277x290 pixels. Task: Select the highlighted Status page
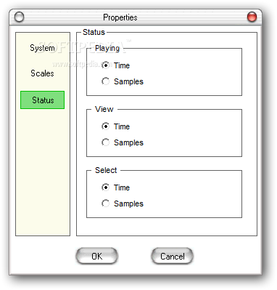point(42,100)
